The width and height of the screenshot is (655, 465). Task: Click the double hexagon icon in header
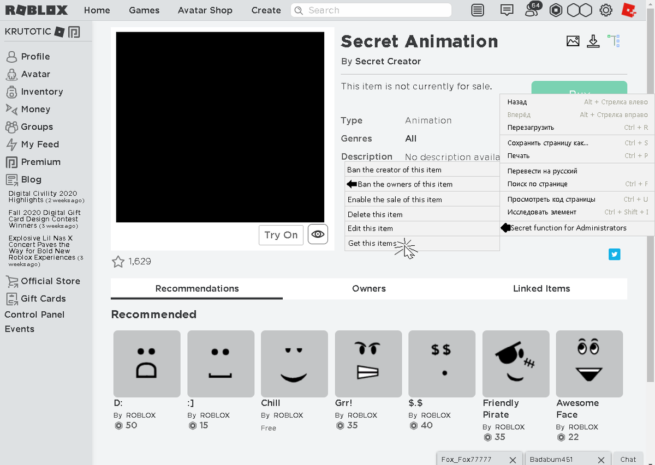coord(580,10)
